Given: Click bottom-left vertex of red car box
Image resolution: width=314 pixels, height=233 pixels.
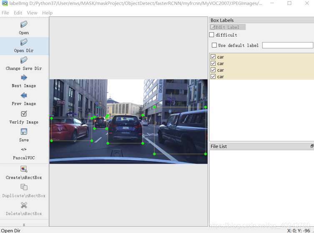Looking at the screenshot, I should tap(51, 141).
